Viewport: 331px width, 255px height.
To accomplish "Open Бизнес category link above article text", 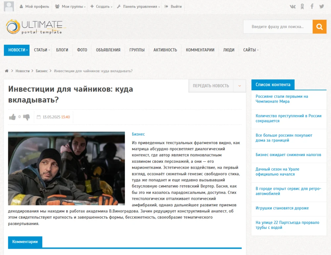I will pos(138,134).
